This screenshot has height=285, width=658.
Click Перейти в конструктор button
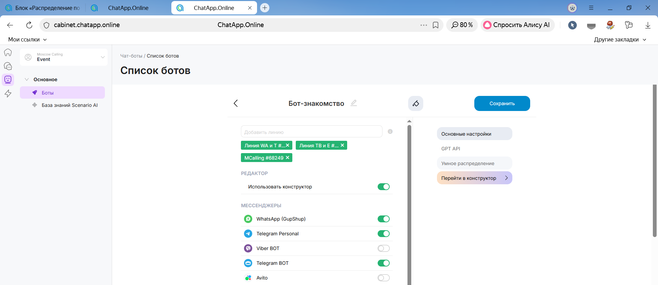[474, 178]
